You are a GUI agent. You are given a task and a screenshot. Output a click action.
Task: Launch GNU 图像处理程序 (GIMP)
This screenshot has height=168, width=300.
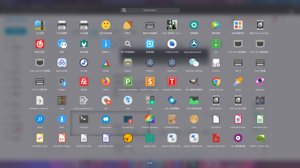pyautogui.click(x=194, y=82)
